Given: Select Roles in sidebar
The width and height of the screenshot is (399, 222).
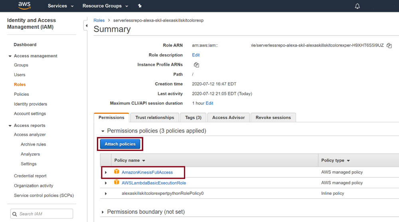Looking at the screenshot, I should point(20,85).
